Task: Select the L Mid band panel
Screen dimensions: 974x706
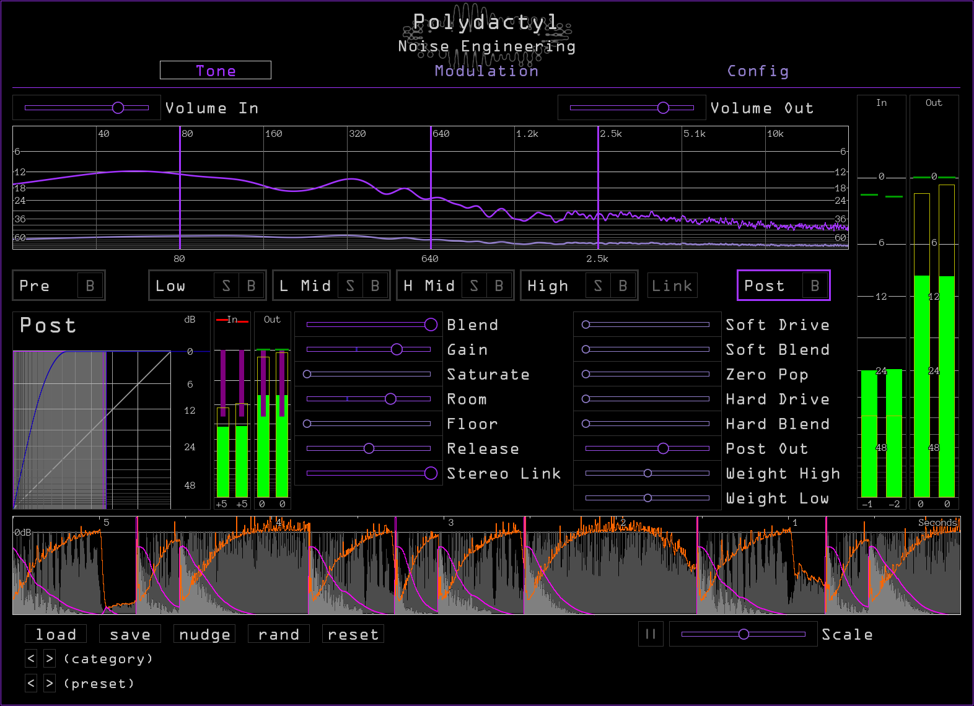Action: click(x=305, y=285)
